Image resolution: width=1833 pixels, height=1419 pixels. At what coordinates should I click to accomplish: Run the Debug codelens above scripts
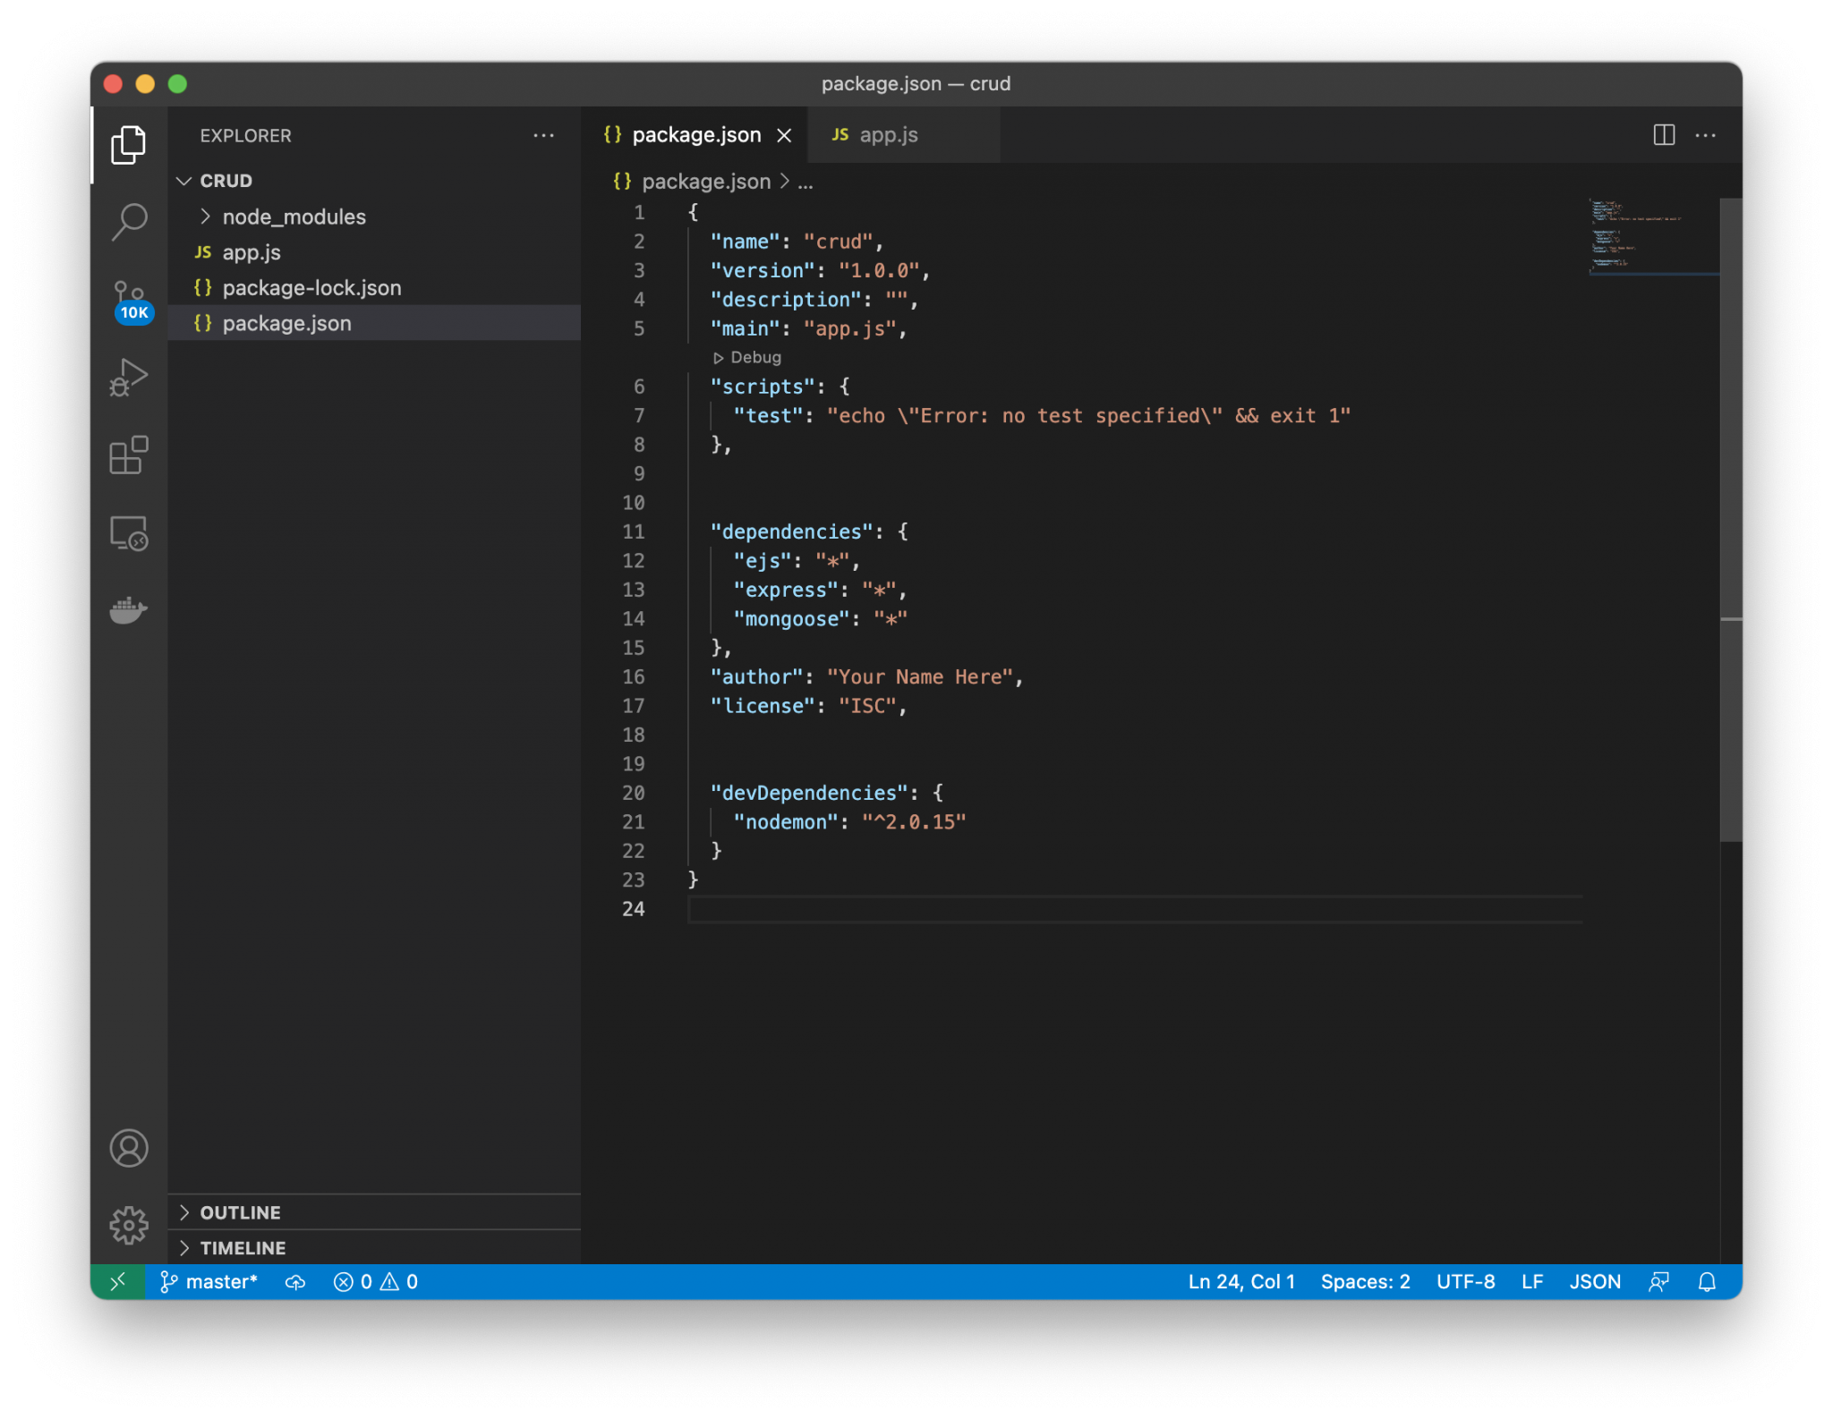[748, 357]
